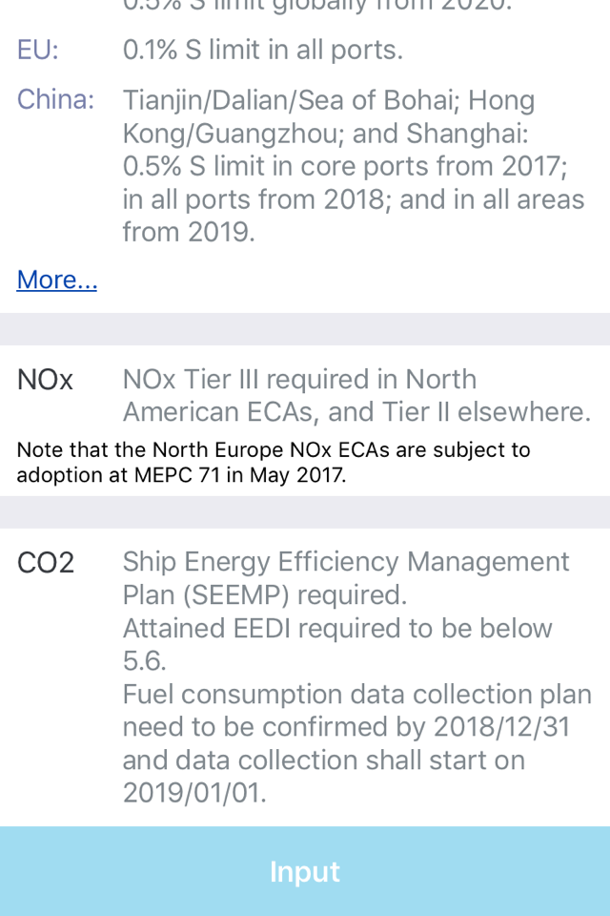This screenshot has width=610, height=916.
Task: Click the Kong/Guangzhou; and Shanghai line
Action: point(325,134)
